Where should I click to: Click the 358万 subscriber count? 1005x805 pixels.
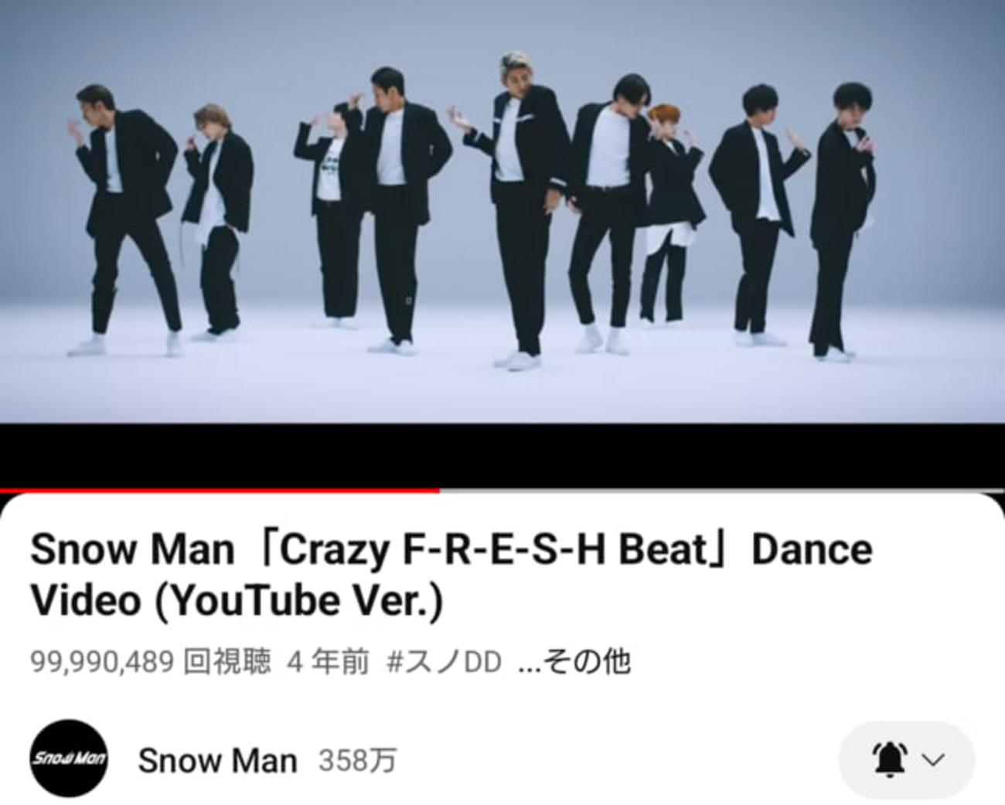tap(357, 761)
